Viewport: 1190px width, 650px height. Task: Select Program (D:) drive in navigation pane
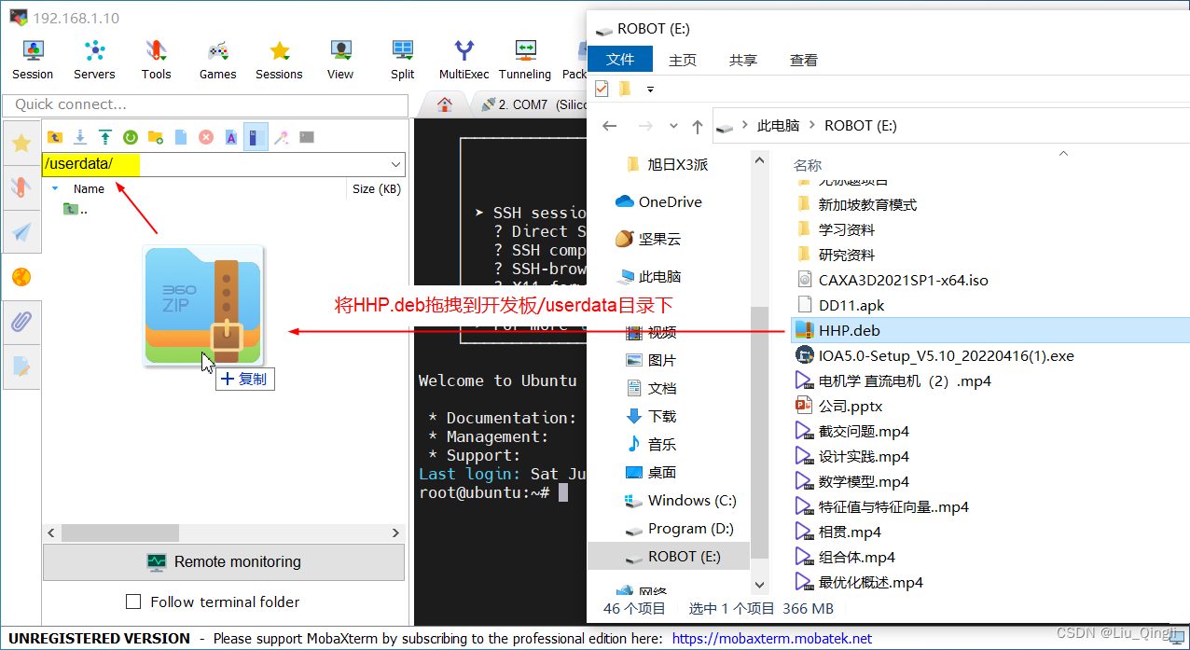tap(680, 528)
